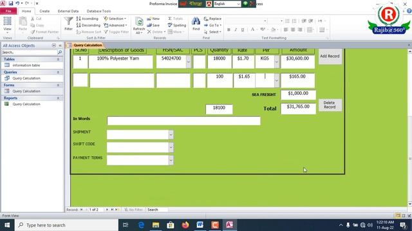Collapse navigation pane with shutter button
The height and width of the screenshot is (231, 412).
tap(60, 46)
